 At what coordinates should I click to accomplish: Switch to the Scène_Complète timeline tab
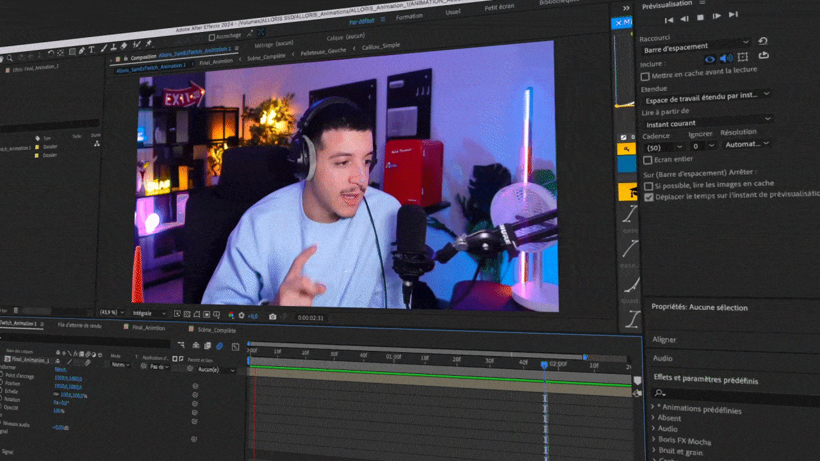217,330
